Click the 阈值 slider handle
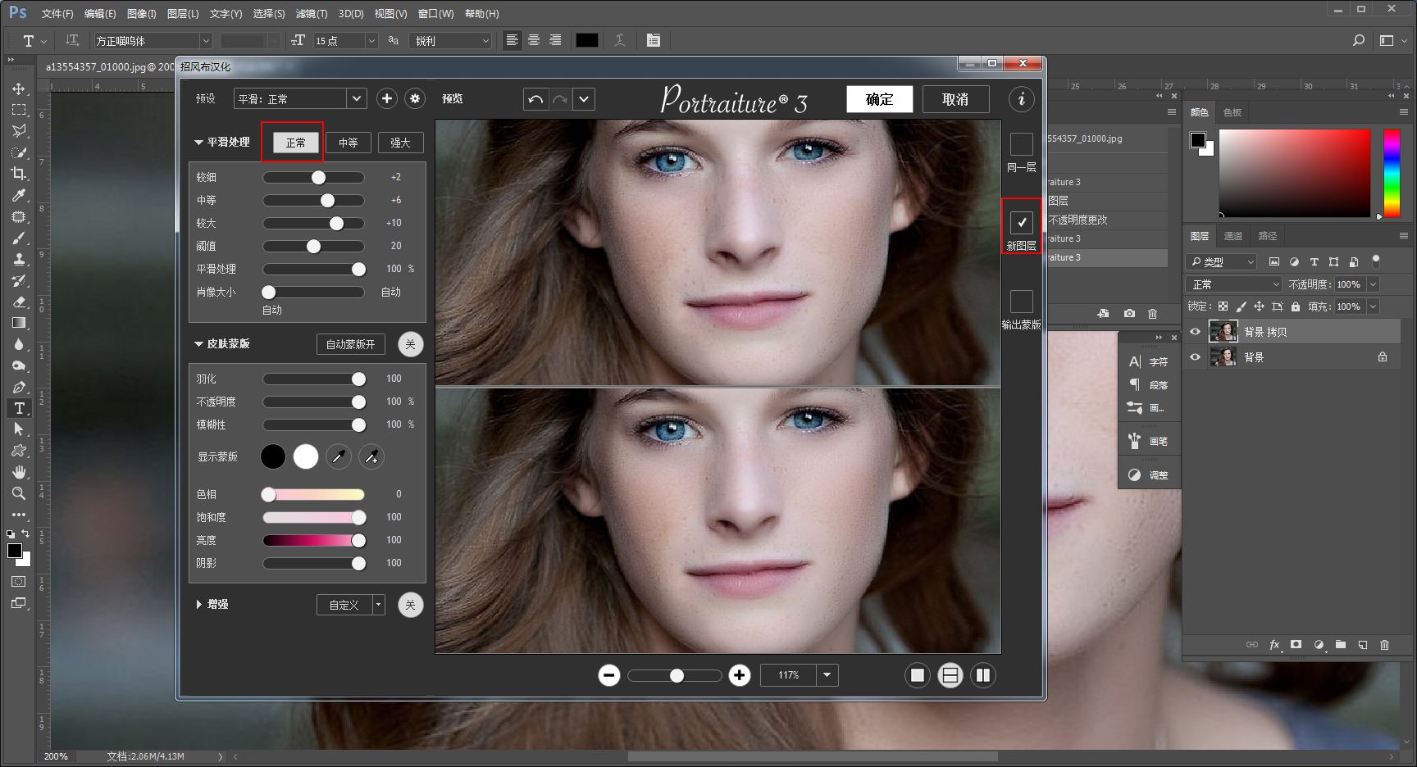 click(x=313, y=246)
